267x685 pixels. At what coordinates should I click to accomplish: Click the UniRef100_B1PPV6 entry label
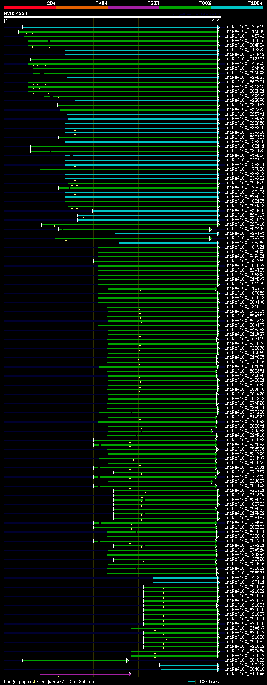click(244, 674)
